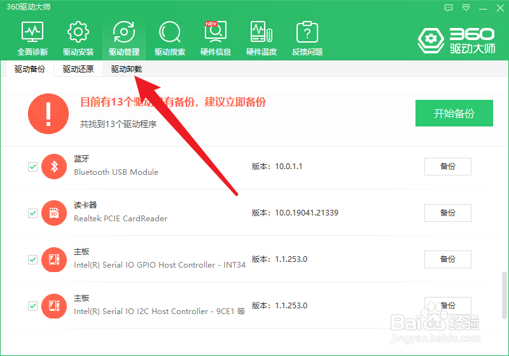
Task: Click 备份 for Bluetooth USB Module
Action: (x=448, y=167)
